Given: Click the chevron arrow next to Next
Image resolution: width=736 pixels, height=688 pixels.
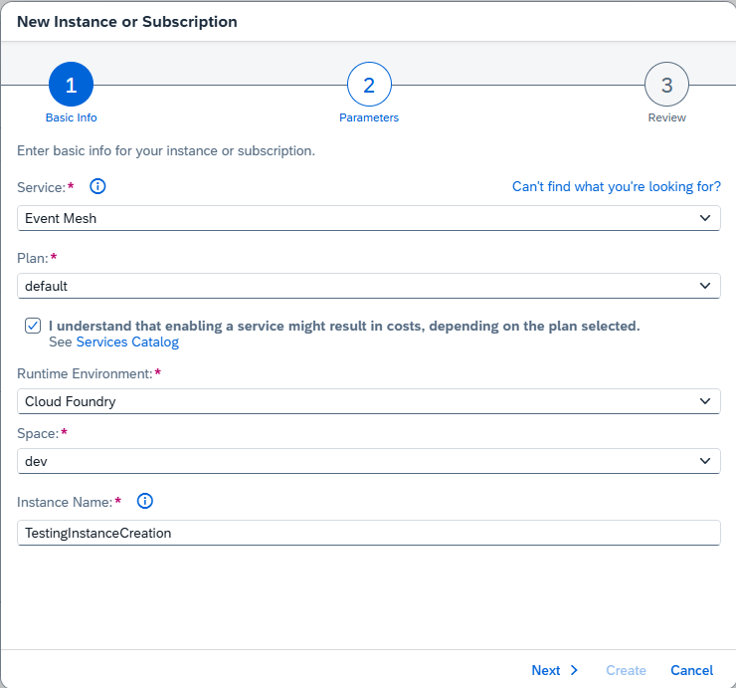Looking at the screenshot, I should (574, 670).
